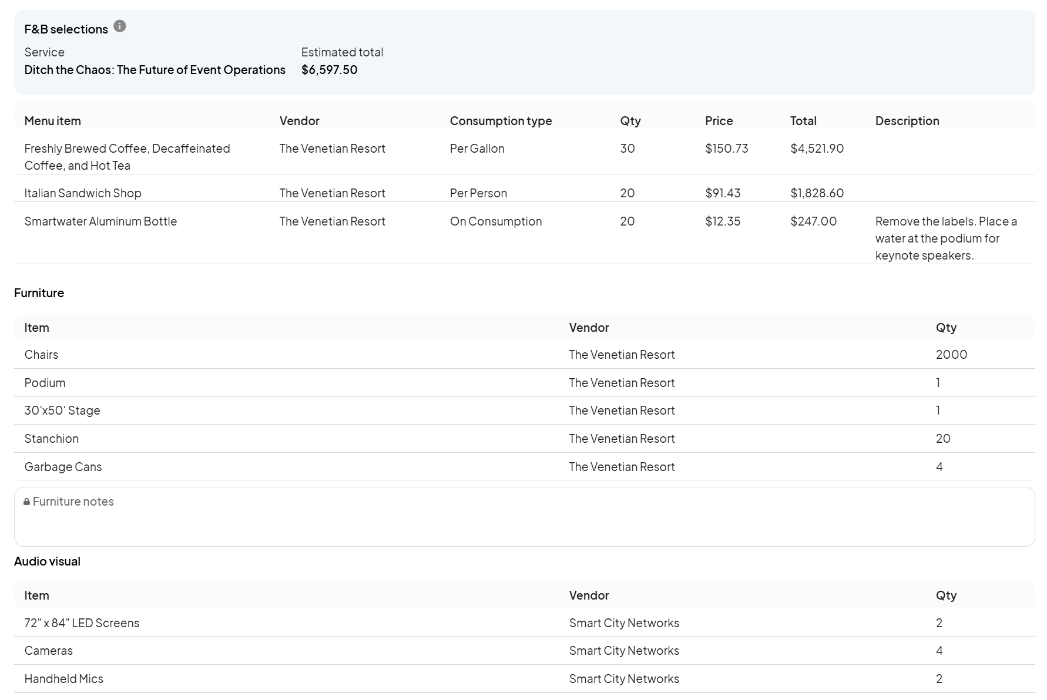Screen dimensions: 1047x700
Task: Select the Freshly Brewed Coffee menu item
Action: (x=127, y=157)
